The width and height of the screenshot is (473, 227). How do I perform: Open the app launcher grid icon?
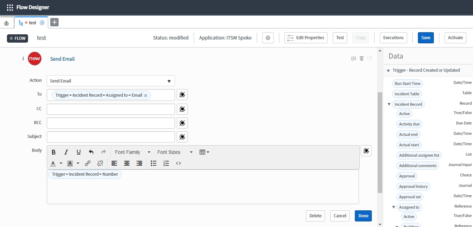(x=10, y=7)
